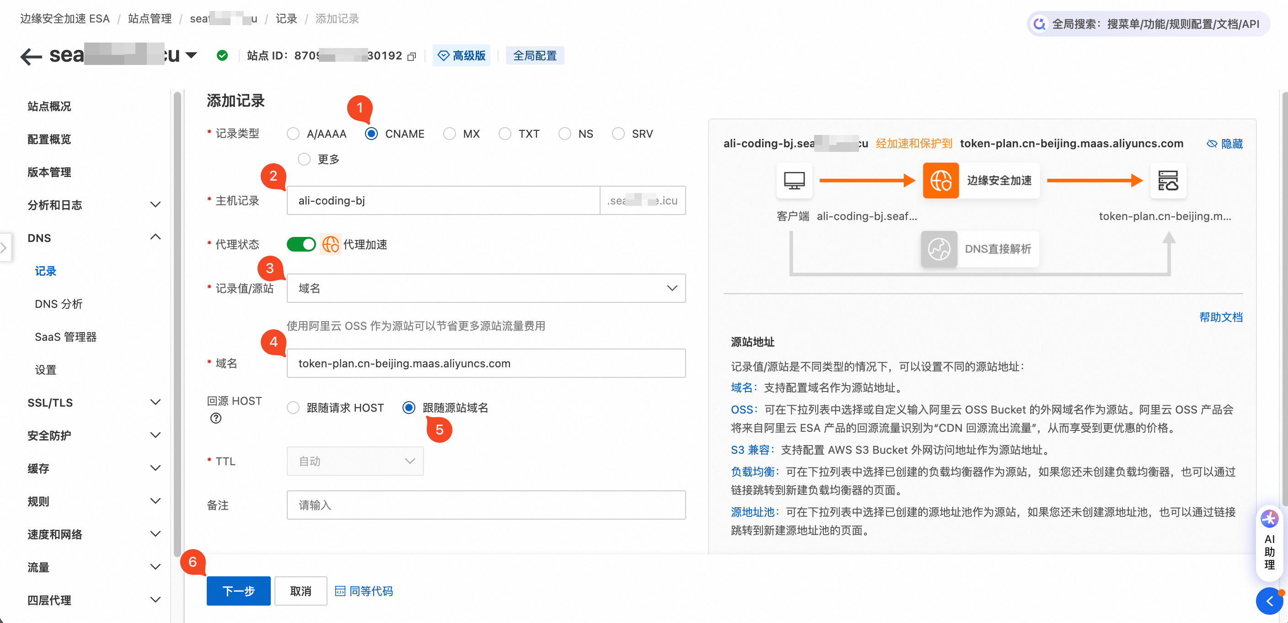1288x623 pixels.
Task: Select the NS record type
Action: [x=564, y=134]
